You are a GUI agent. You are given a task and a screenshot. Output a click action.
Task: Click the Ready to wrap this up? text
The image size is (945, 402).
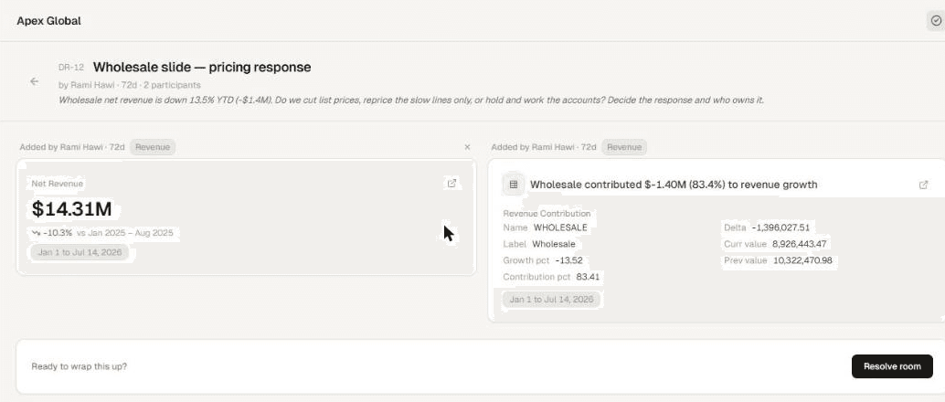pyautogui.click(x=79, y=366)
